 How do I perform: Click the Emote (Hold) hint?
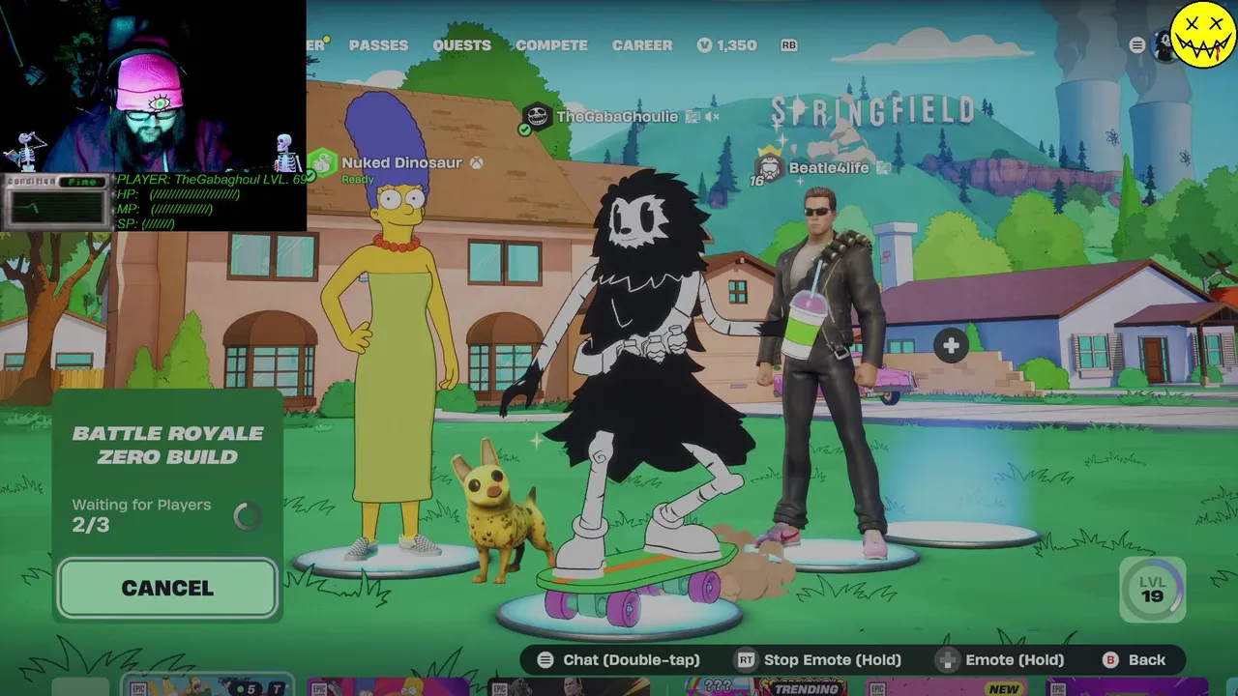tap(1000, 660)
